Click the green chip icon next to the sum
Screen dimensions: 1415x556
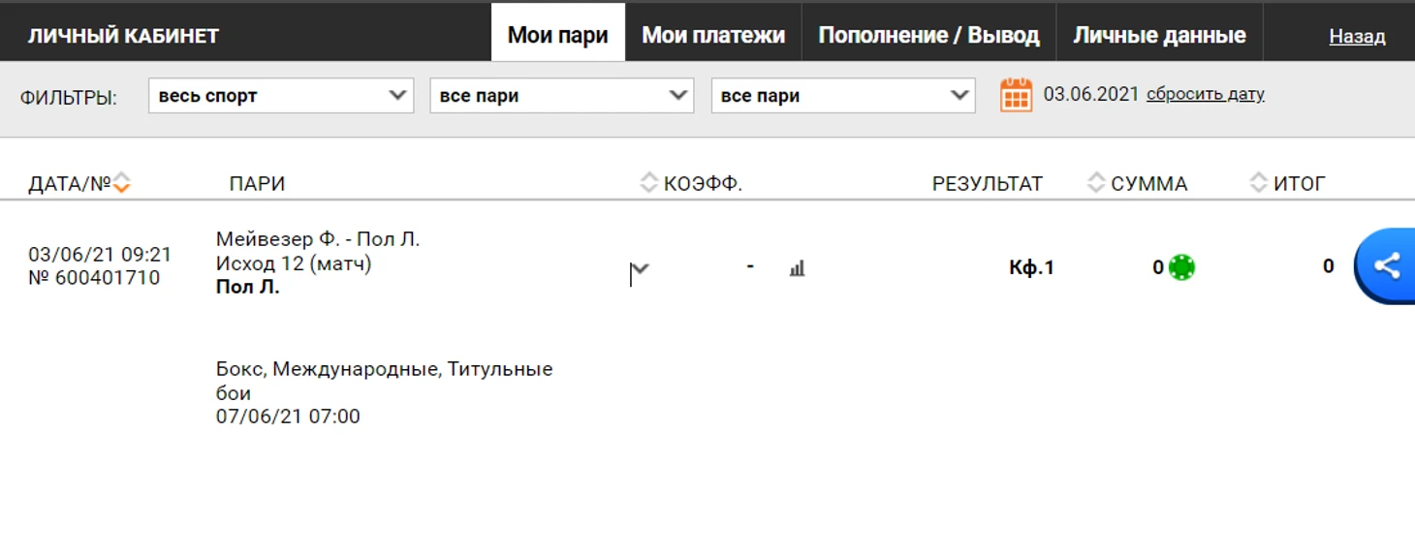[1181, 267]
